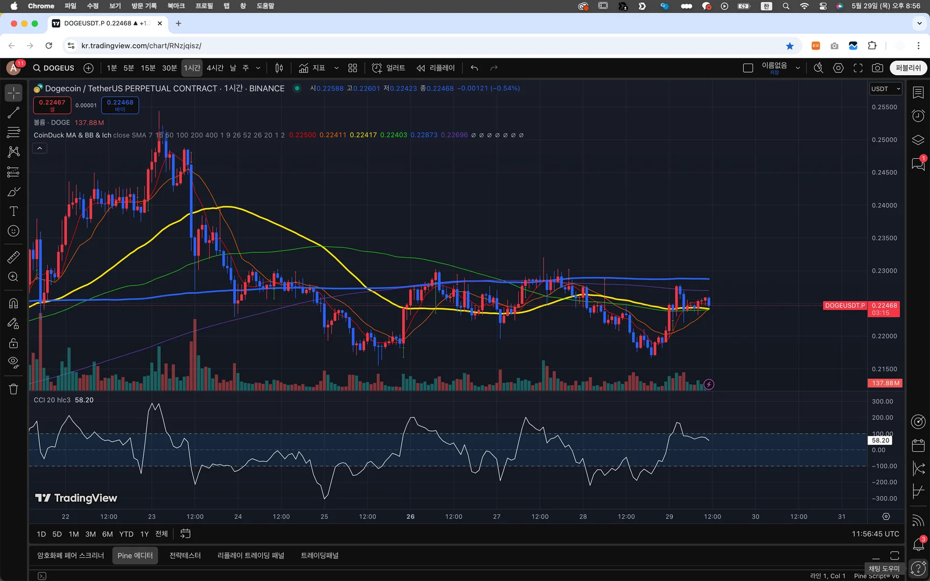Activate the magnet mode icon

pos(13,303)
